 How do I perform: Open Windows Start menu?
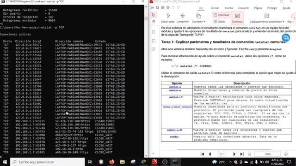[x=5, y=162]
